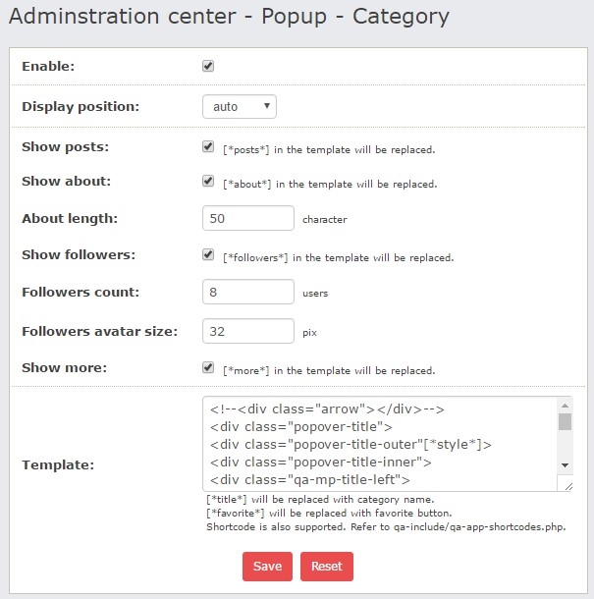This screenshot has width=594, height=599.
Task: Uncheck the Show posts checkbox
Action: (x=208, y=147)
